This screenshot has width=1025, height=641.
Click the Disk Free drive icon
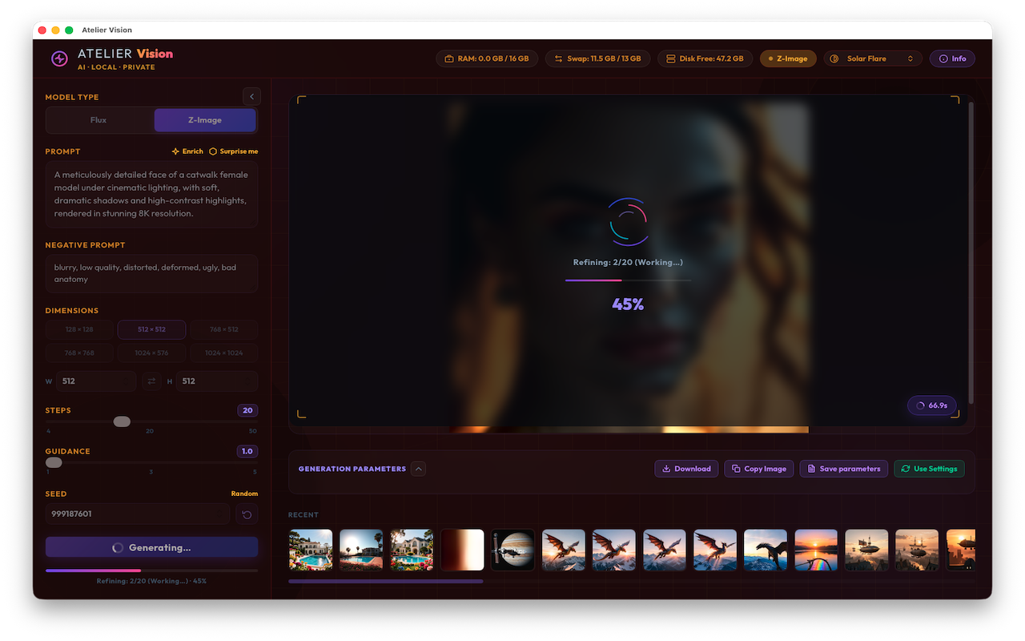(671, 58)
